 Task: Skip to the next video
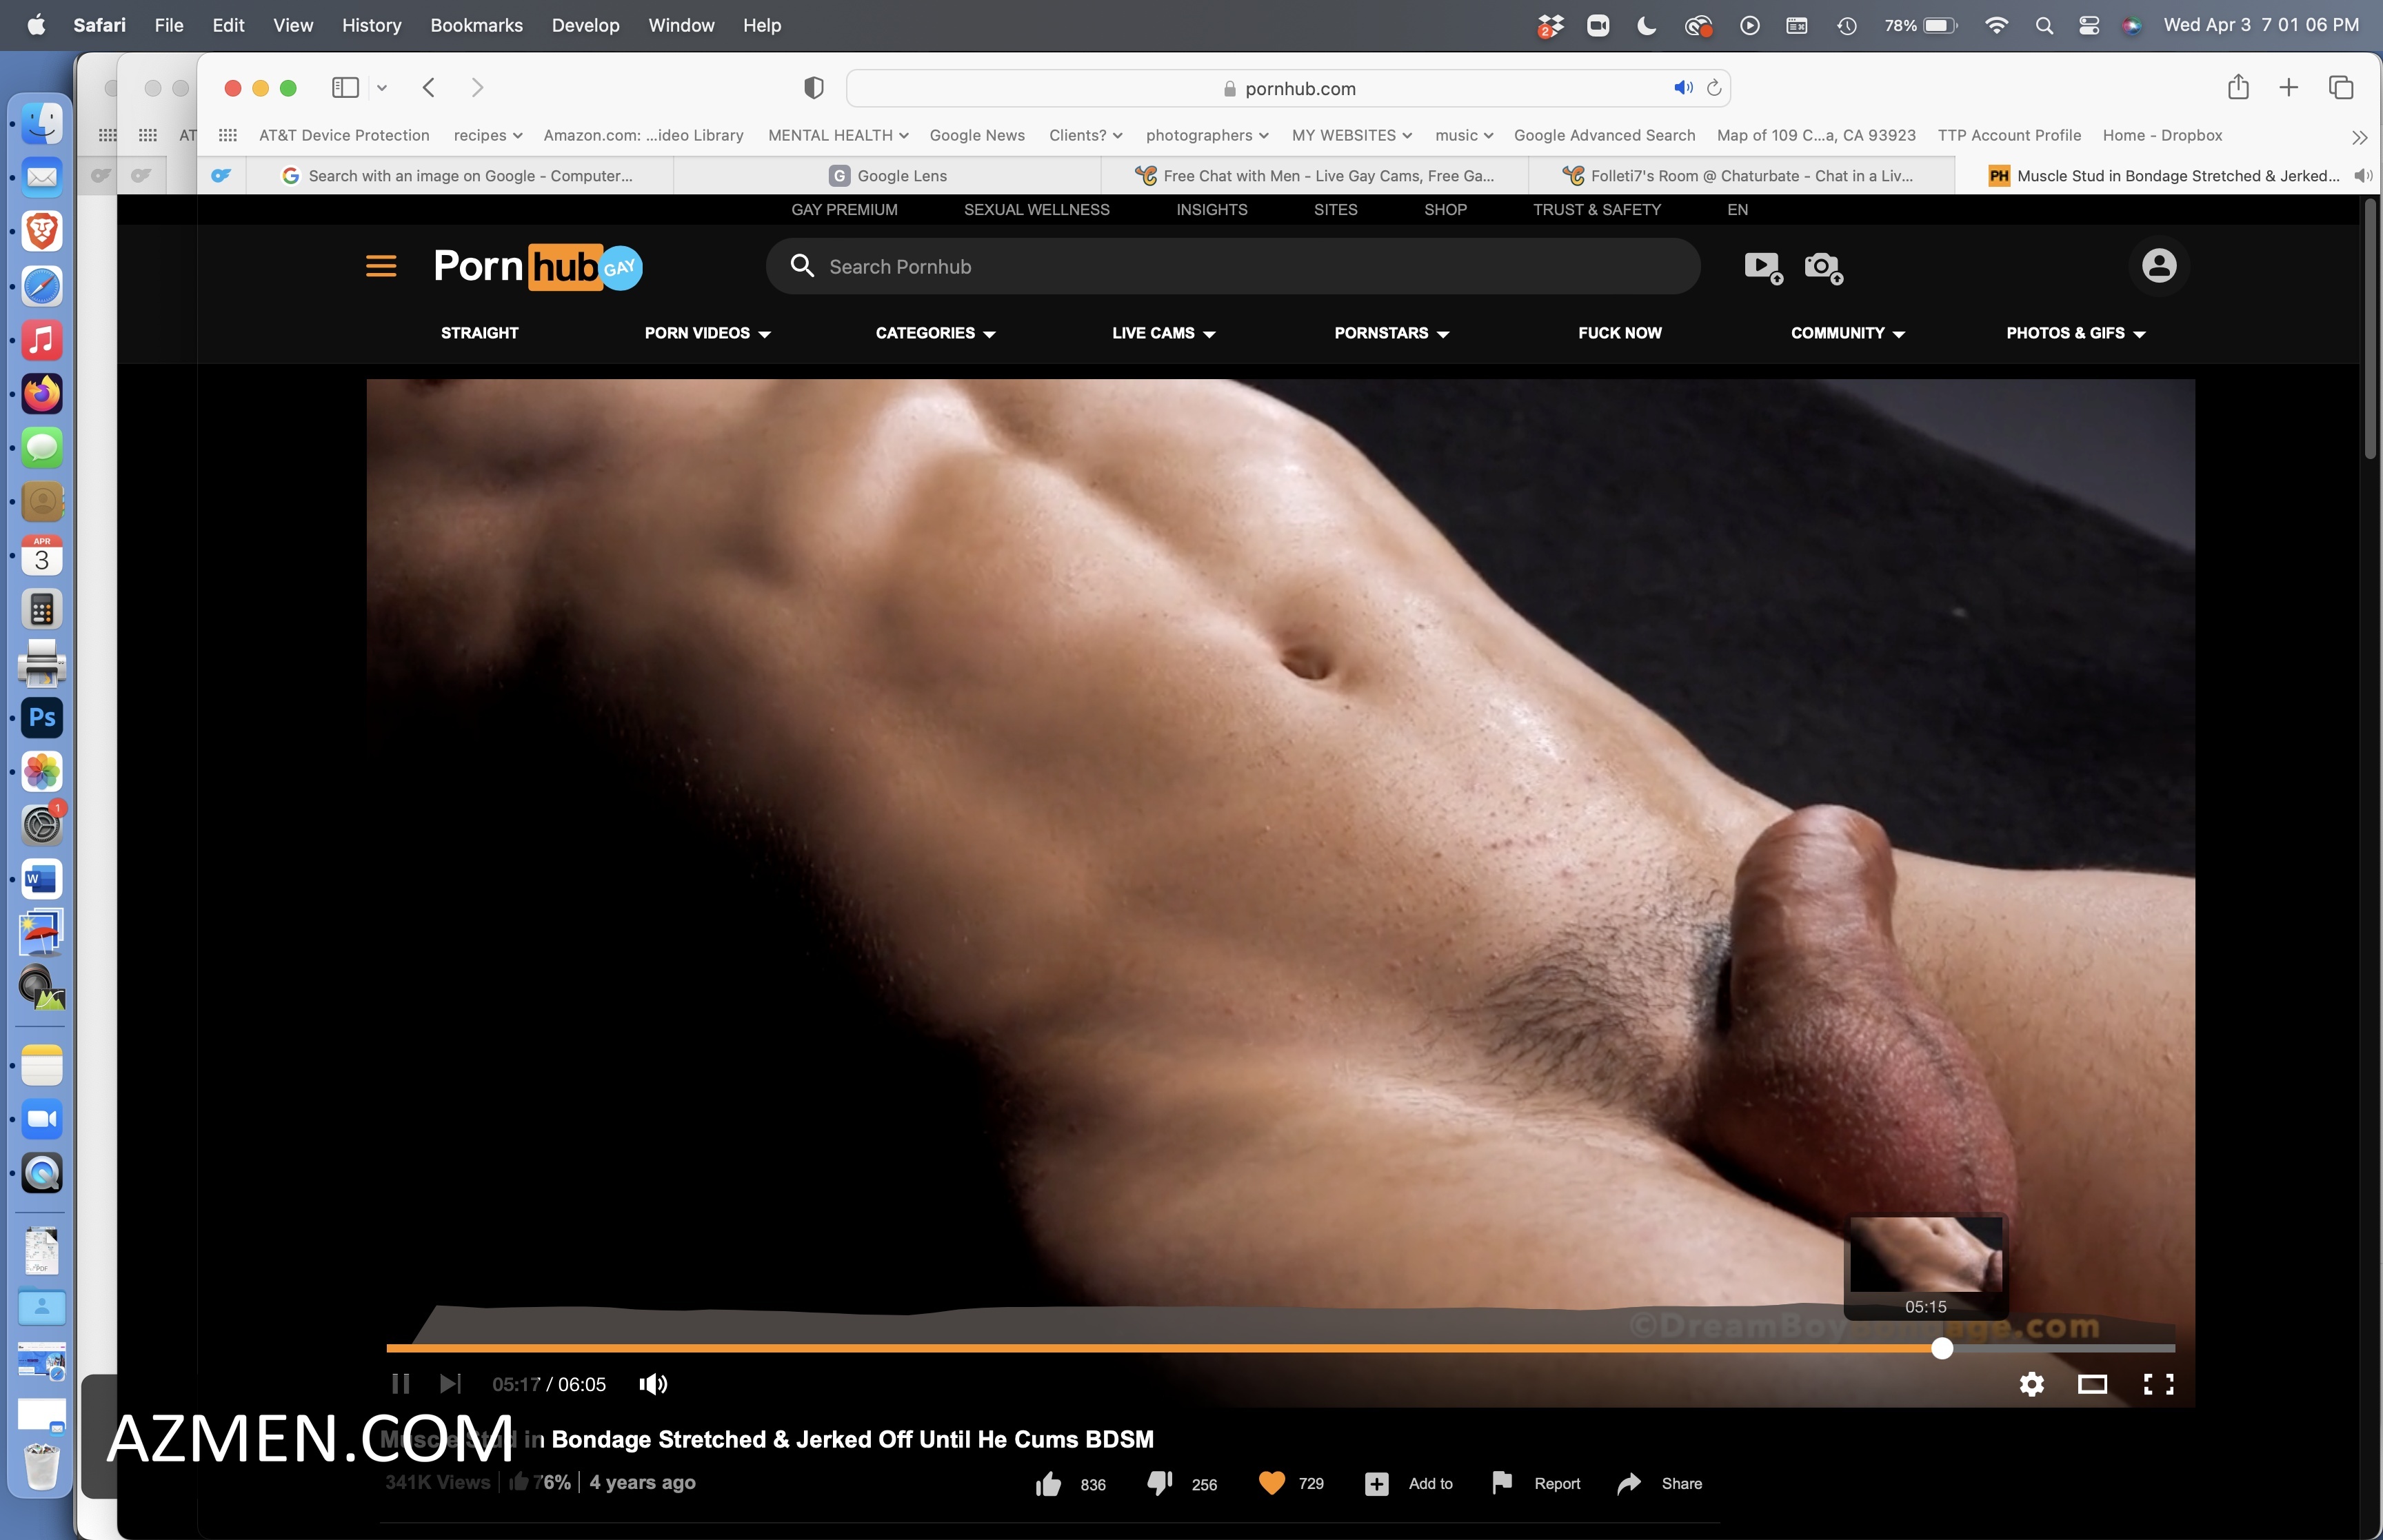[450, 1384]
